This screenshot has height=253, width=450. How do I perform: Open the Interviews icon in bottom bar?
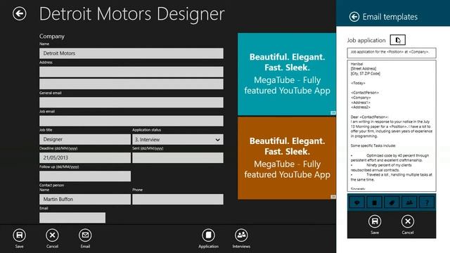pos(241,235)
